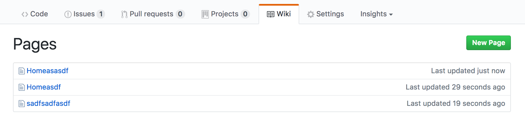Click the Projects board icon
The image size is (525, 125).
click(x=205, y=14)
